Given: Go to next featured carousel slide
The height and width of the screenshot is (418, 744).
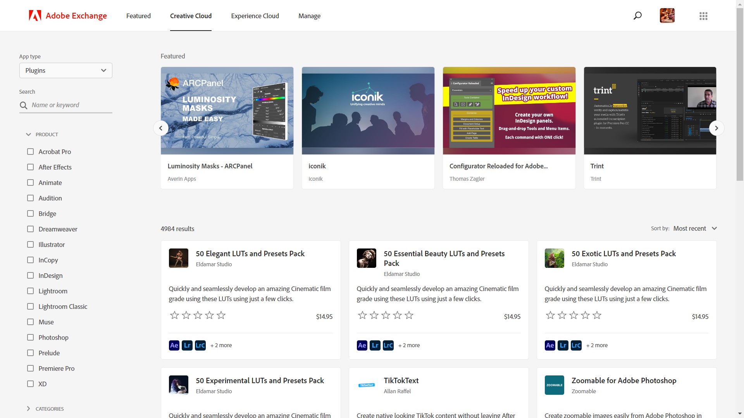Looking at the screenshot, I should (x=716, y=128).
